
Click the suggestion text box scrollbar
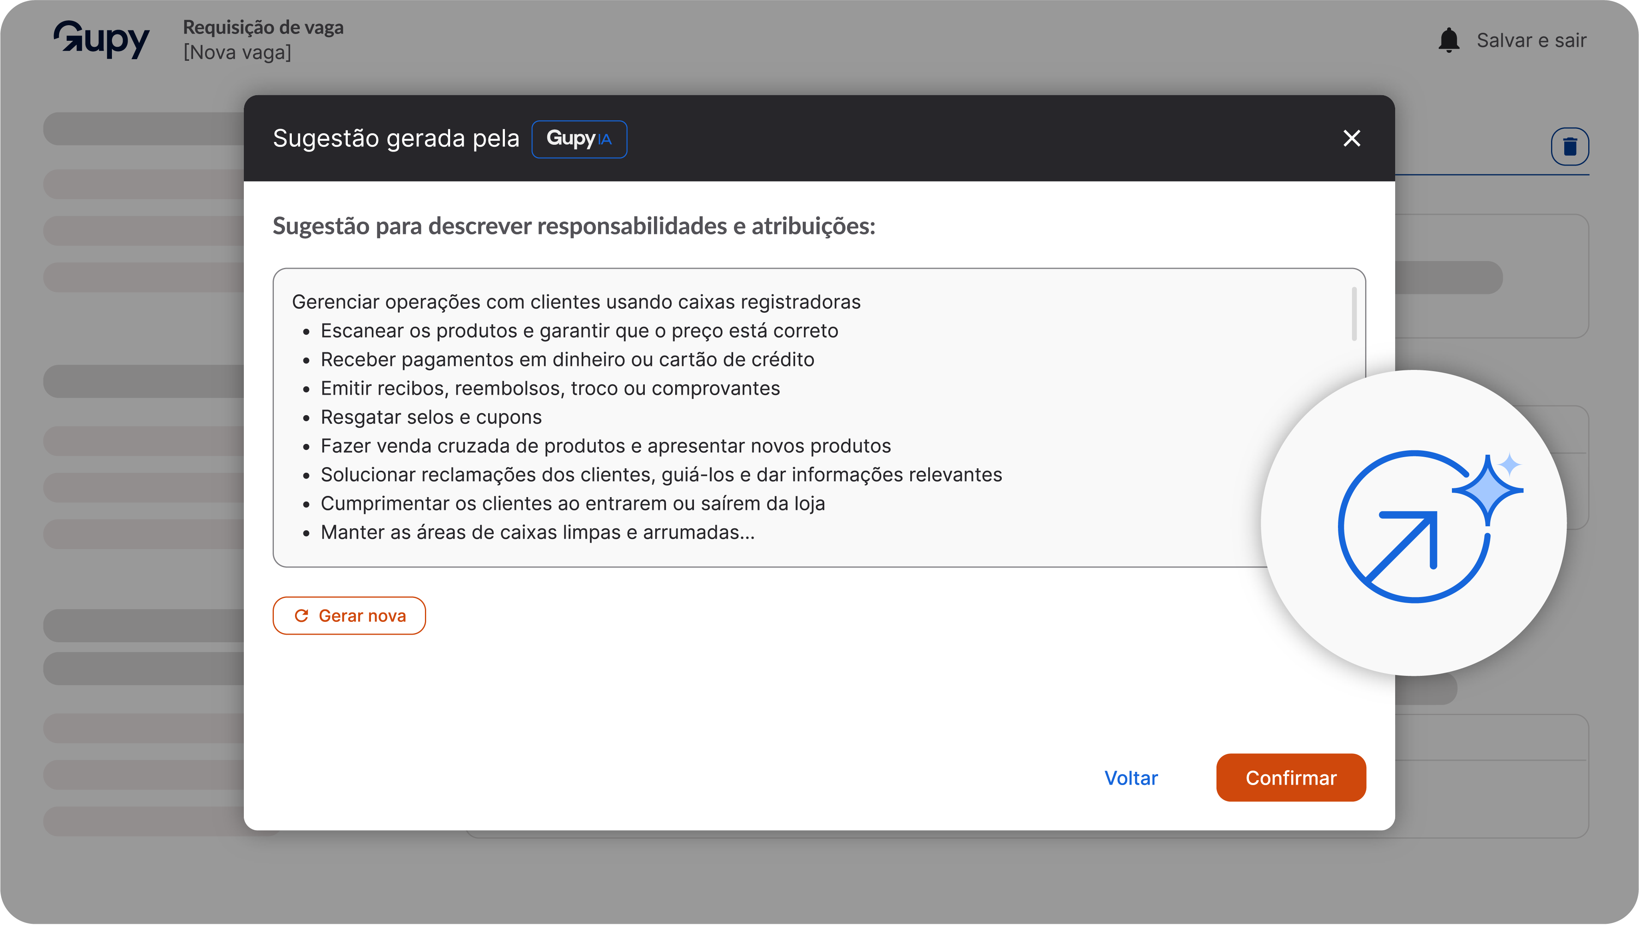(x=1354, y=313)
